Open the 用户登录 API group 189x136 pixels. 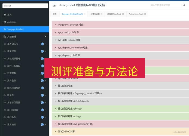pos(24,81)
